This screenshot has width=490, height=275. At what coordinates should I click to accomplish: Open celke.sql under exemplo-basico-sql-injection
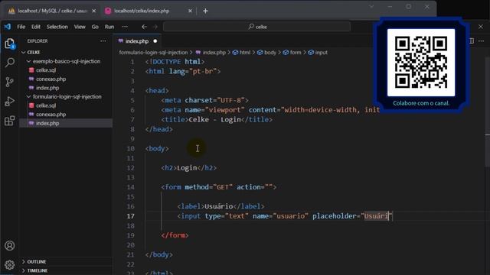point(46,70)
